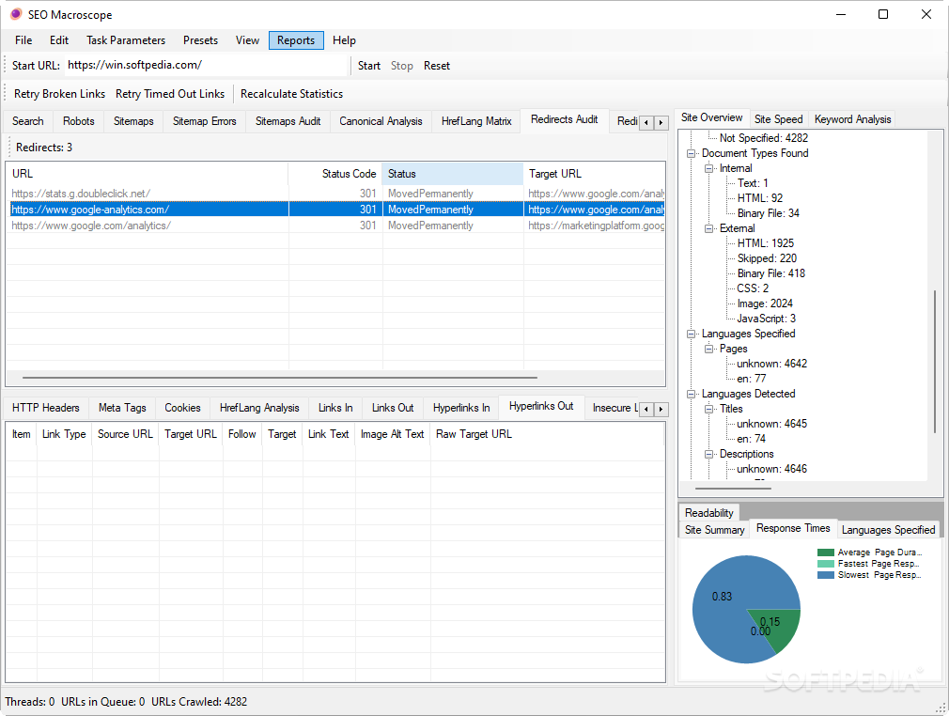
Task: Select the 'Skipped: 220' tree item
Action: point(767,258)
